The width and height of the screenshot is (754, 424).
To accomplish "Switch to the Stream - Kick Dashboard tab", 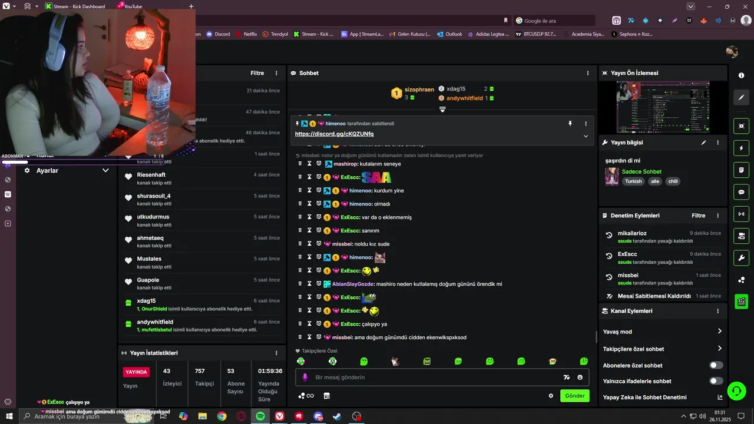I will (x=75, y=6).
